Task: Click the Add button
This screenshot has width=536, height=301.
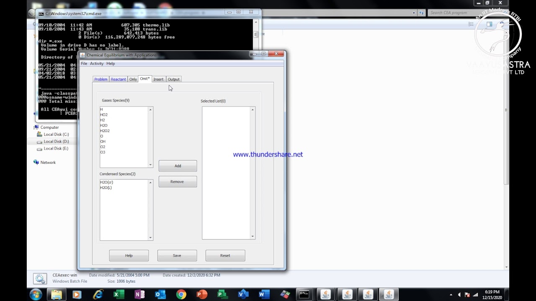Action: [x=178, y=166]
